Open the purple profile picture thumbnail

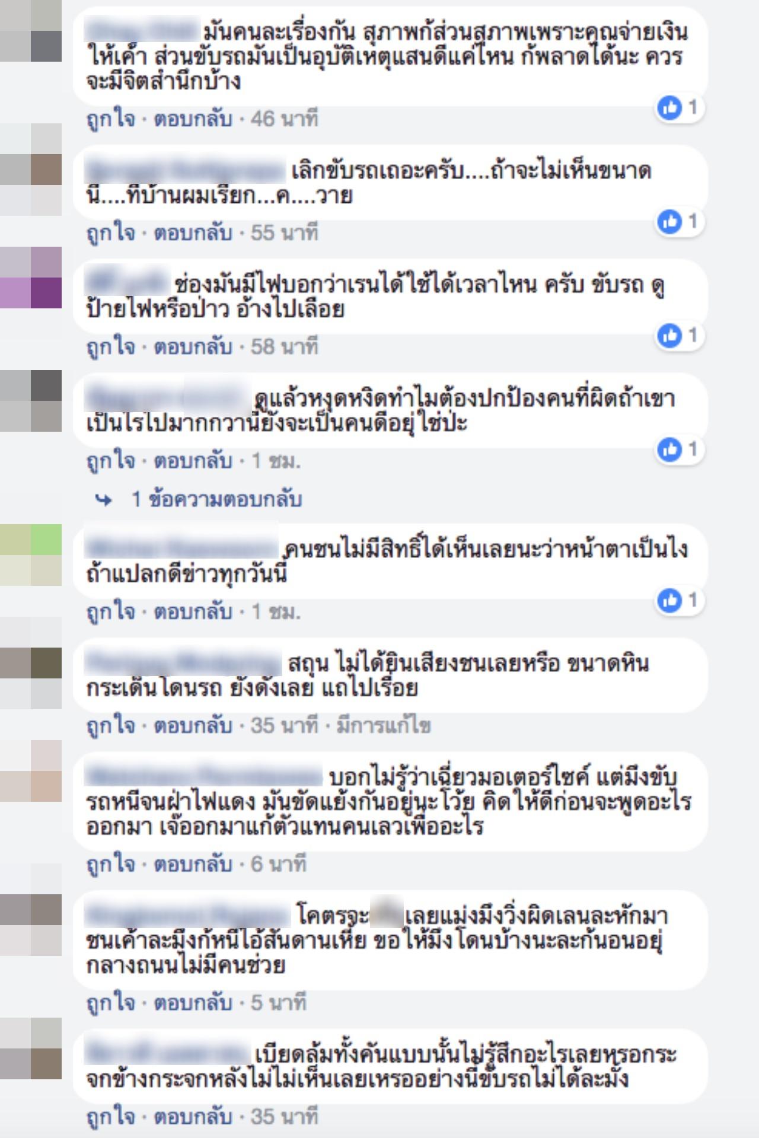pos(31,278)
